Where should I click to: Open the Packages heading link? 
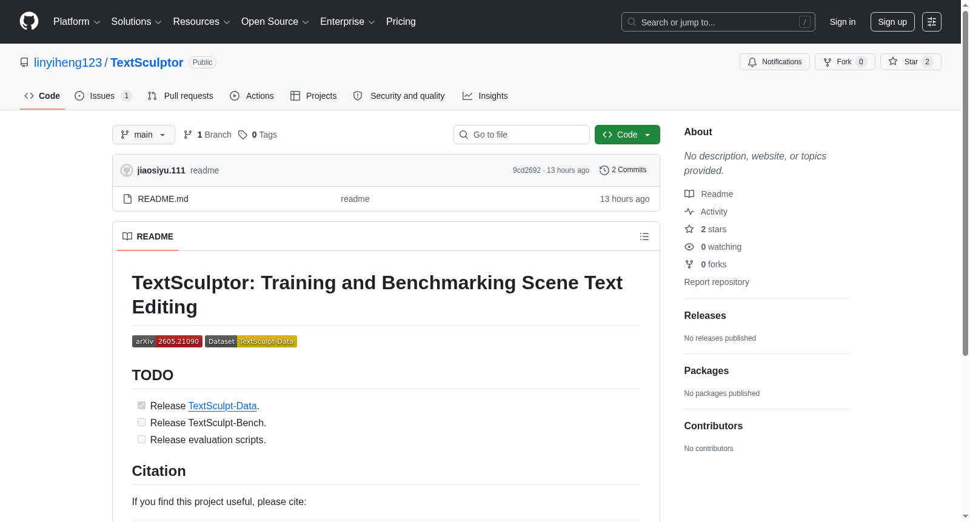(706, 371)
